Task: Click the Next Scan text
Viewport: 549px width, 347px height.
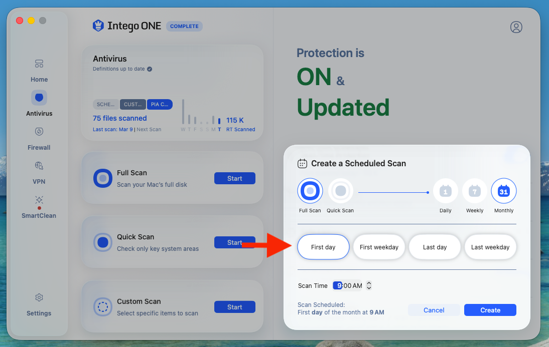Action: point(149,129)
